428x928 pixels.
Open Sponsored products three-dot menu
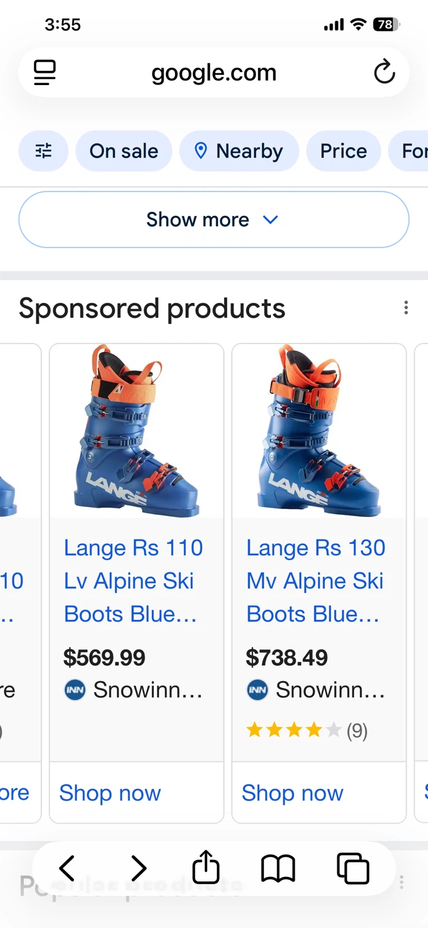pos(405,308)
